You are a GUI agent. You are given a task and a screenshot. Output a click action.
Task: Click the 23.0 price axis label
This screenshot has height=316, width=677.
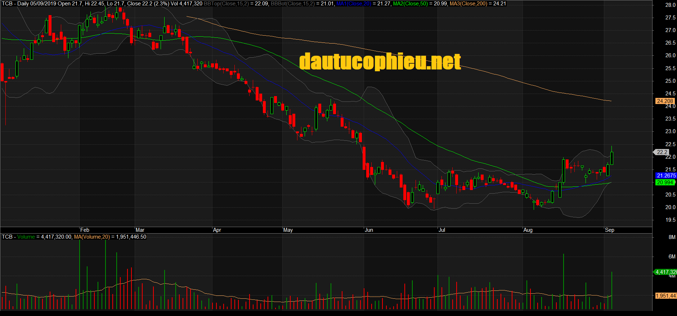pos(670,131)
